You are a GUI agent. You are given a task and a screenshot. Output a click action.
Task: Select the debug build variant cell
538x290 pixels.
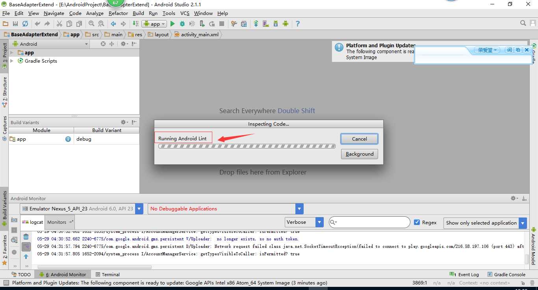click(106, 139)
